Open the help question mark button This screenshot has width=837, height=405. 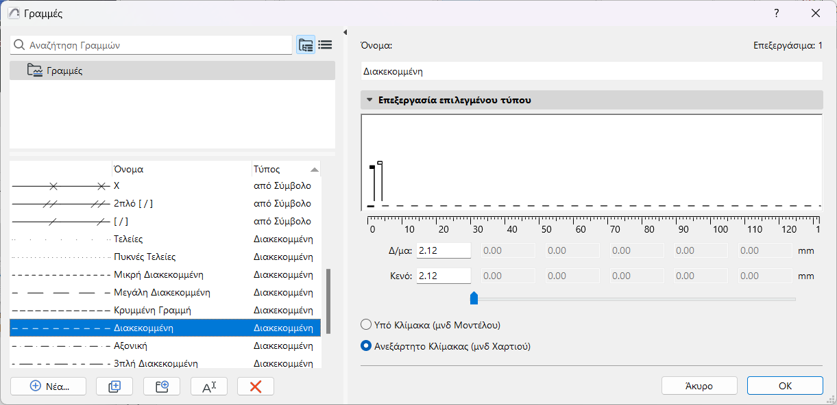(777, 13)
